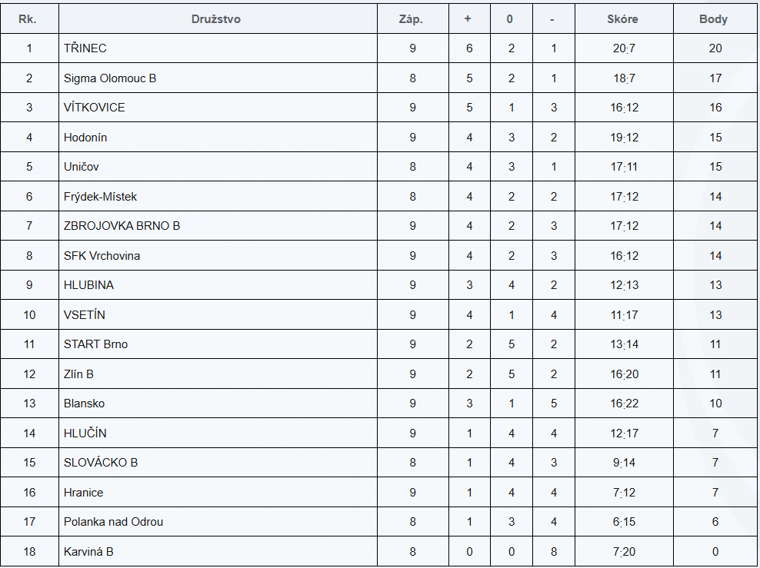Select the Uničov team name
The image size is (760, 568).
82,167
